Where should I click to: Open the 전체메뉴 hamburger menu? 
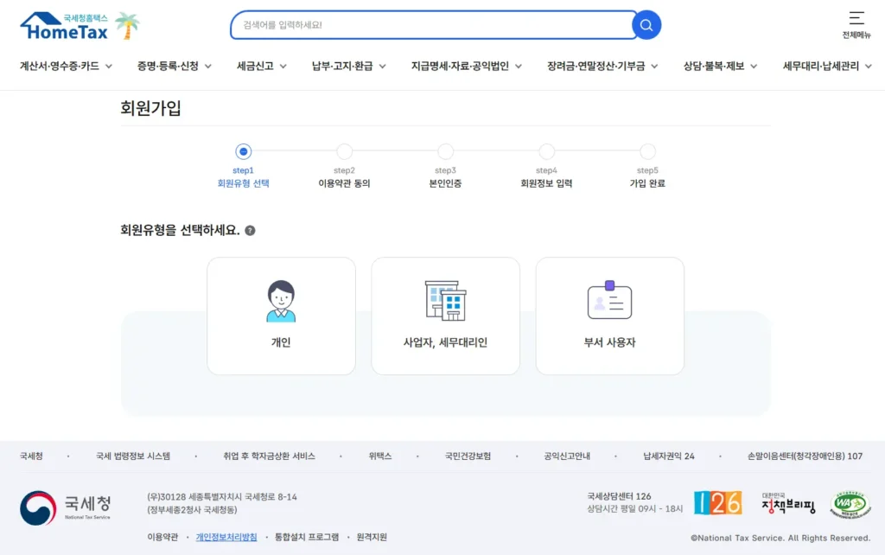click(x=856, y=25)
